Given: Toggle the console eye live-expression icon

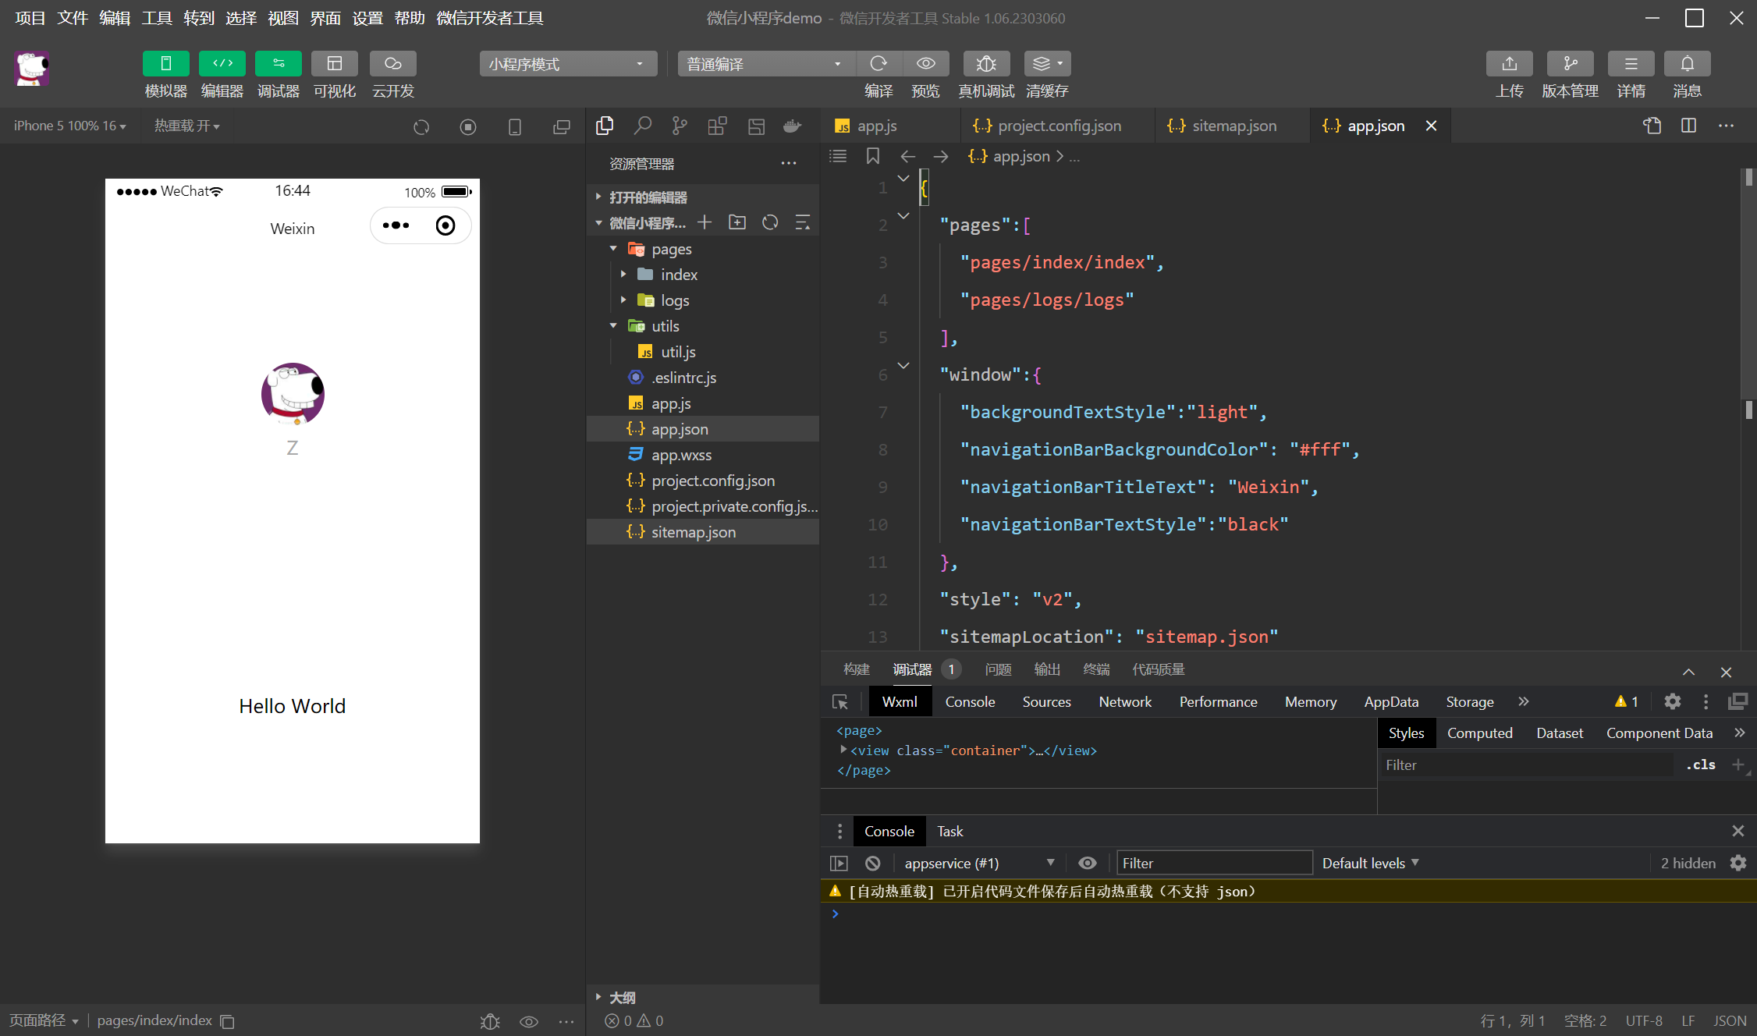Looking at the screenshot, I should [1087, 863].
